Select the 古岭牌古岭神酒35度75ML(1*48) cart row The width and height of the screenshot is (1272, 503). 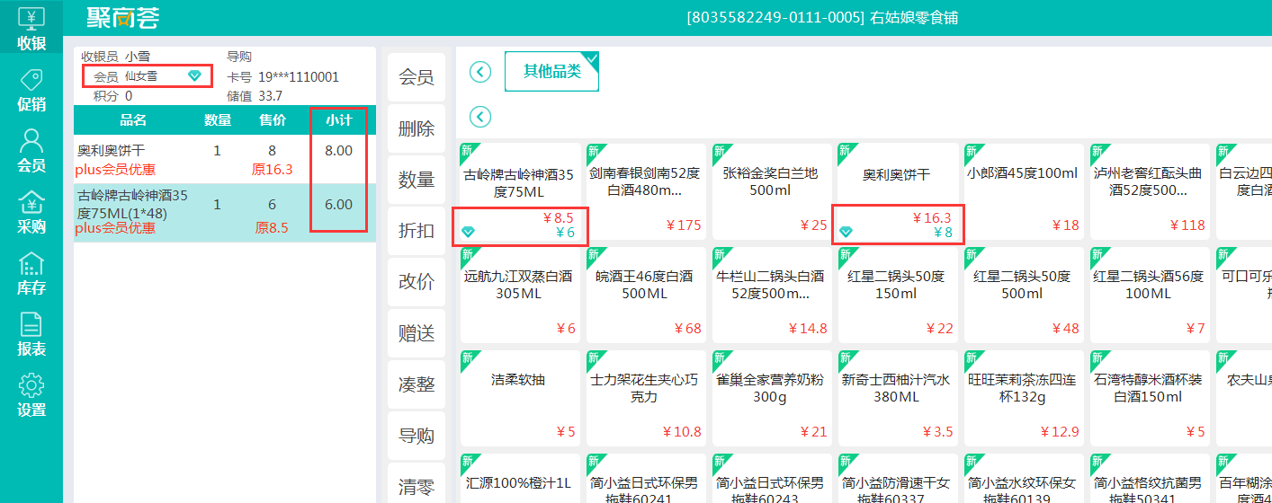click(224, 212)
